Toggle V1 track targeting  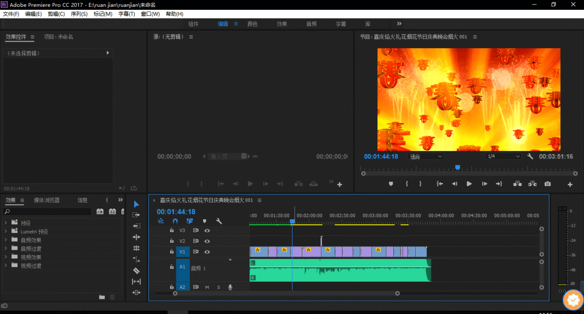point(182,252)
